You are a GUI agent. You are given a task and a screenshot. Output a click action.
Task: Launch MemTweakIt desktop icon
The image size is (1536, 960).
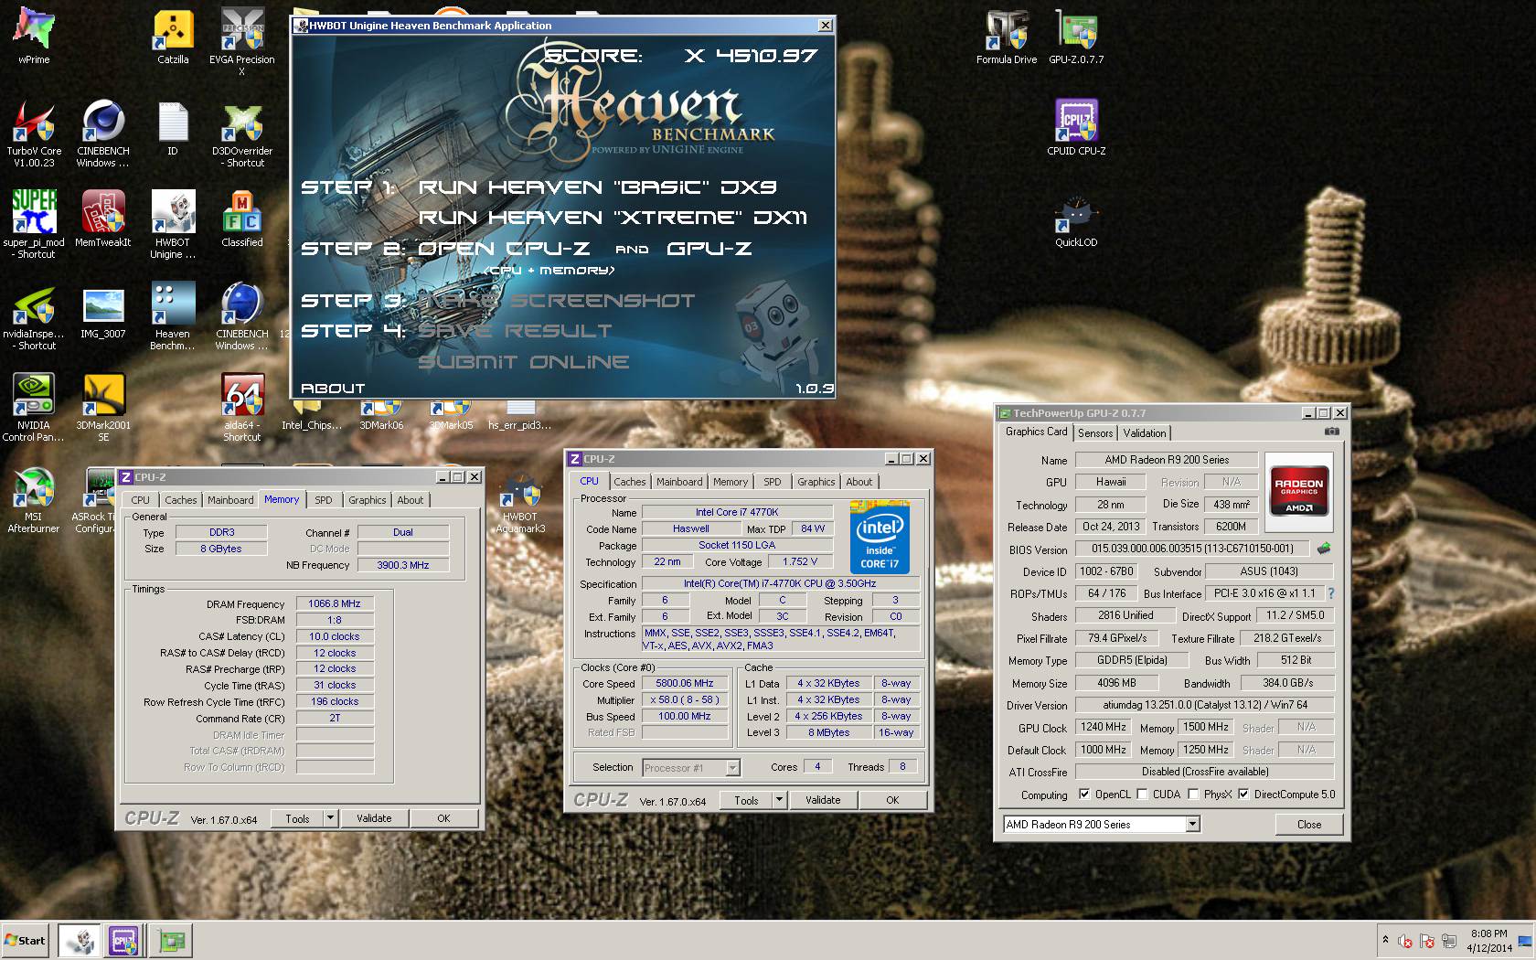point(103,219)
